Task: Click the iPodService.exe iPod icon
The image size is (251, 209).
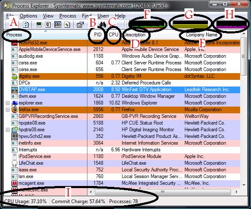Action: point(15,157)
